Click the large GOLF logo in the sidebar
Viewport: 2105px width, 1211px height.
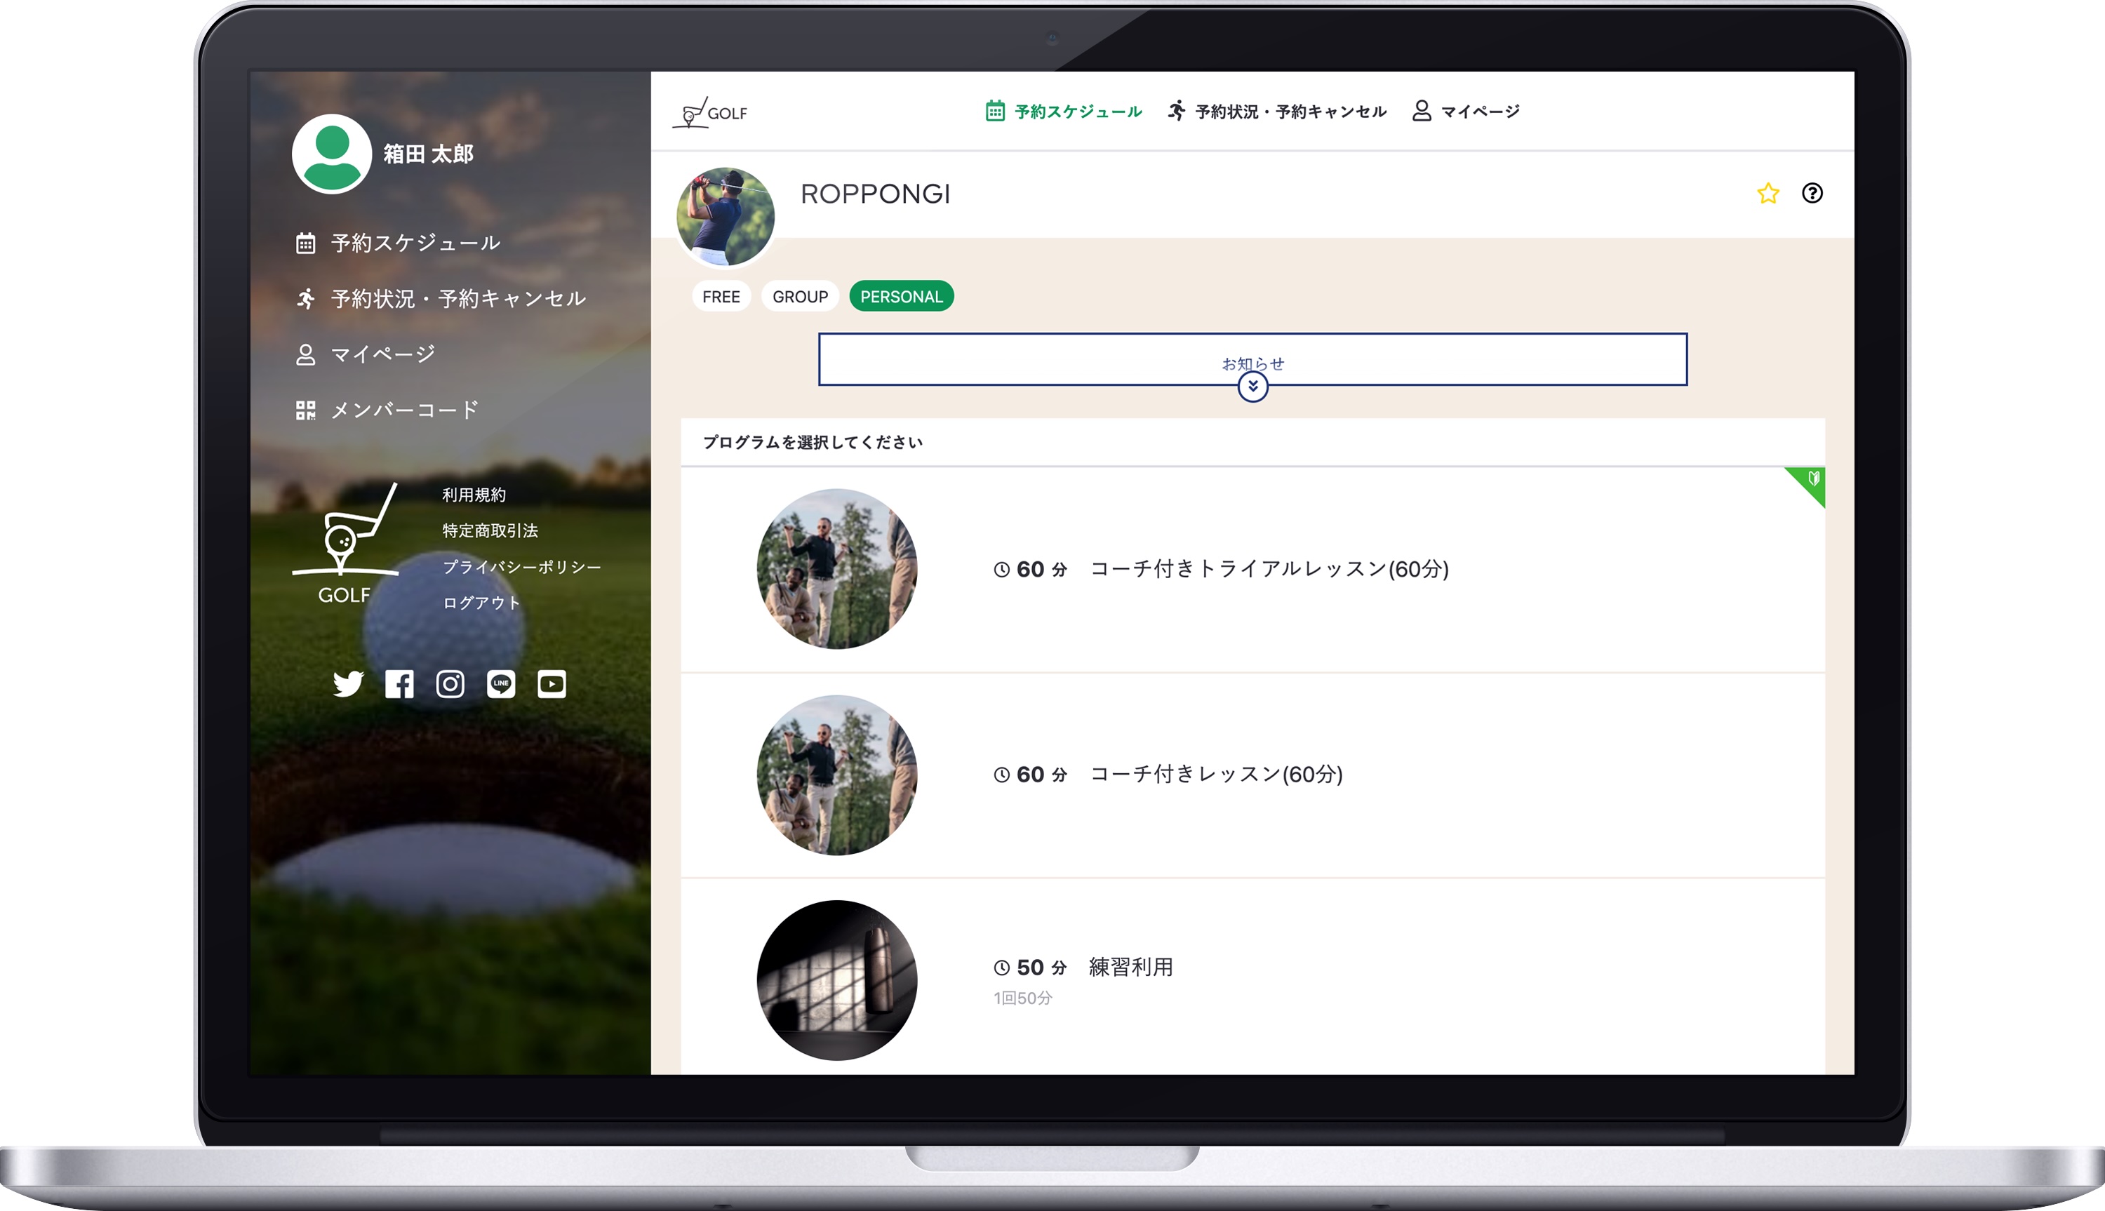(345, 543)
